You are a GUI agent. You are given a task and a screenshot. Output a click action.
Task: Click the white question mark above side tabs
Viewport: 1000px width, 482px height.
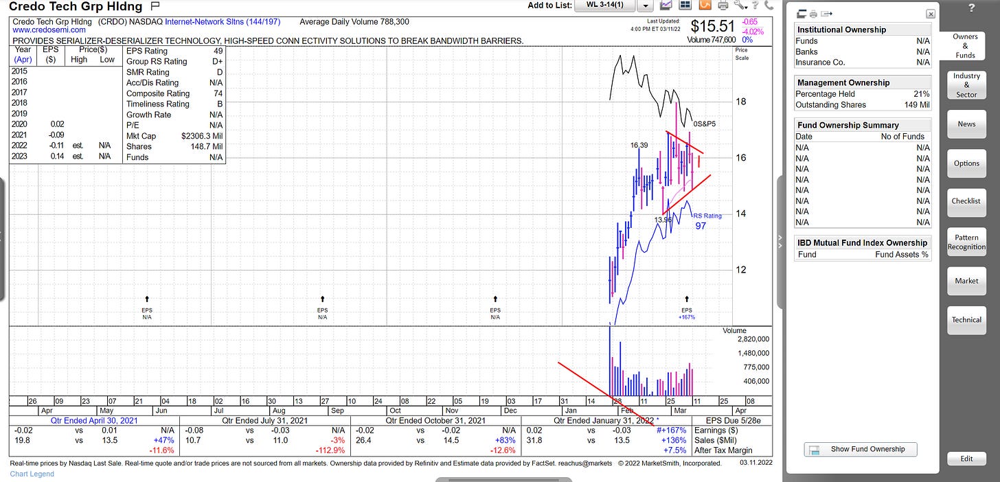971,8
